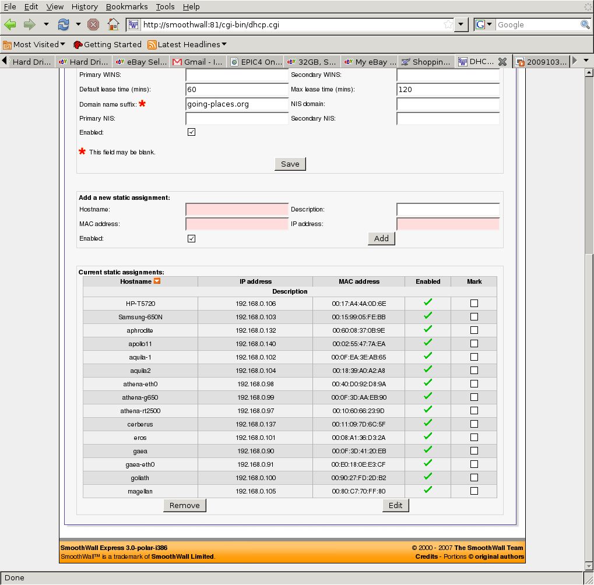Toggle Enabled checkbox for new static assignment

(191, 238)
